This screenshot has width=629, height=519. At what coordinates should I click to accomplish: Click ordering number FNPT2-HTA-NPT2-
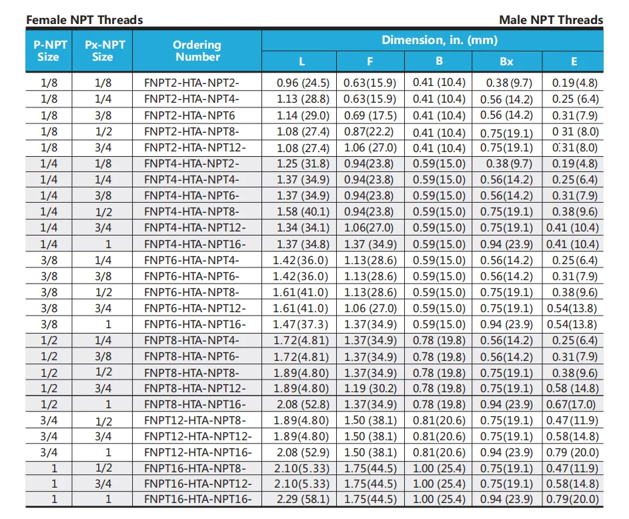(191, 83)
